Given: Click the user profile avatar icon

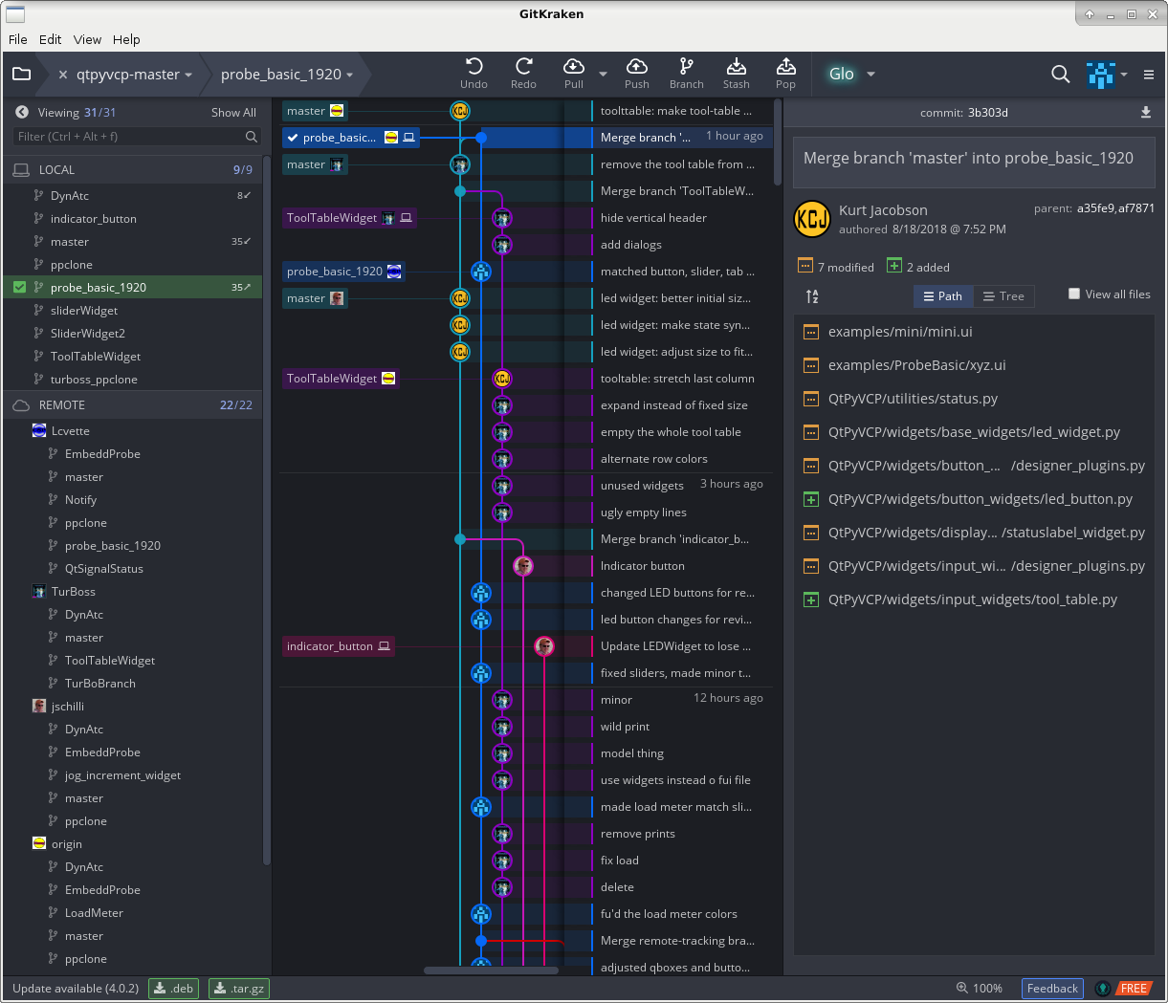Looking at the screenshot, I should click(1101, 74).
